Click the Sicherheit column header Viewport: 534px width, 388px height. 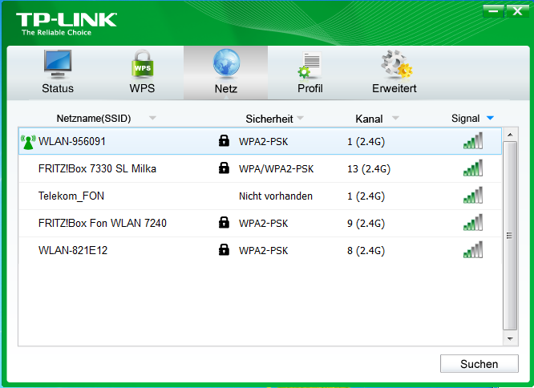coord(269,119)
